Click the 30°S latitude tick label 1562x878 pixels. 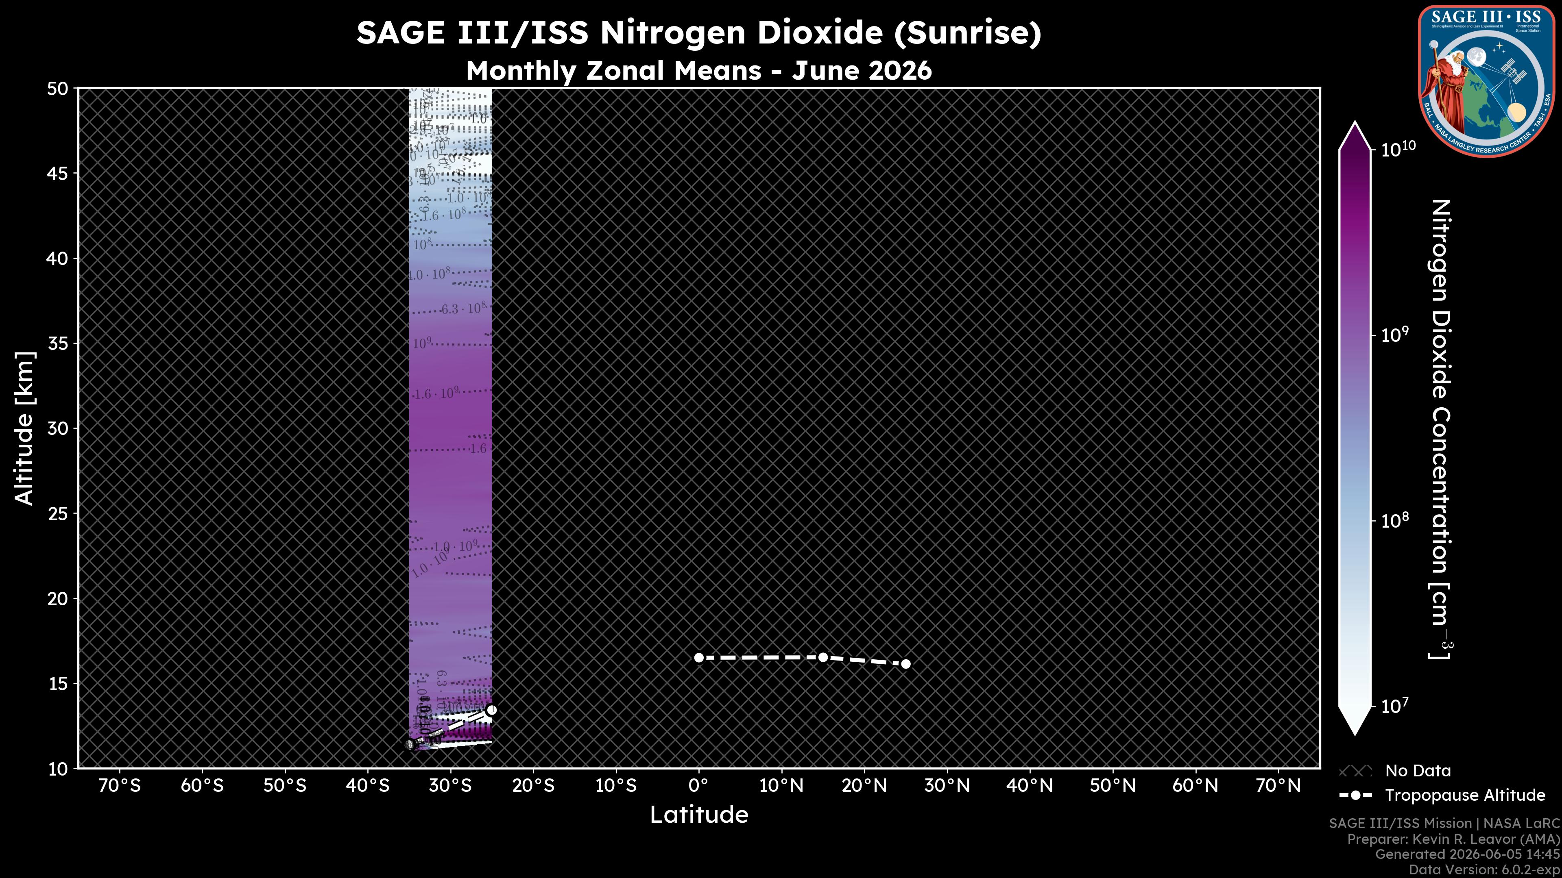[451, 786]
